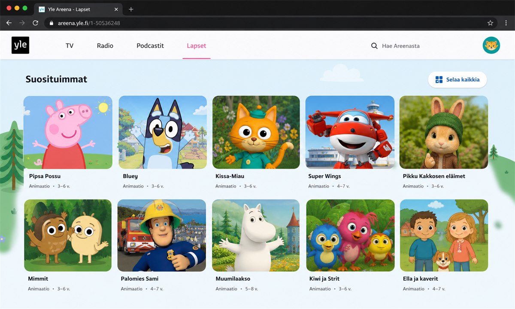Click the search magnifier icon

[x=374, y=46]
